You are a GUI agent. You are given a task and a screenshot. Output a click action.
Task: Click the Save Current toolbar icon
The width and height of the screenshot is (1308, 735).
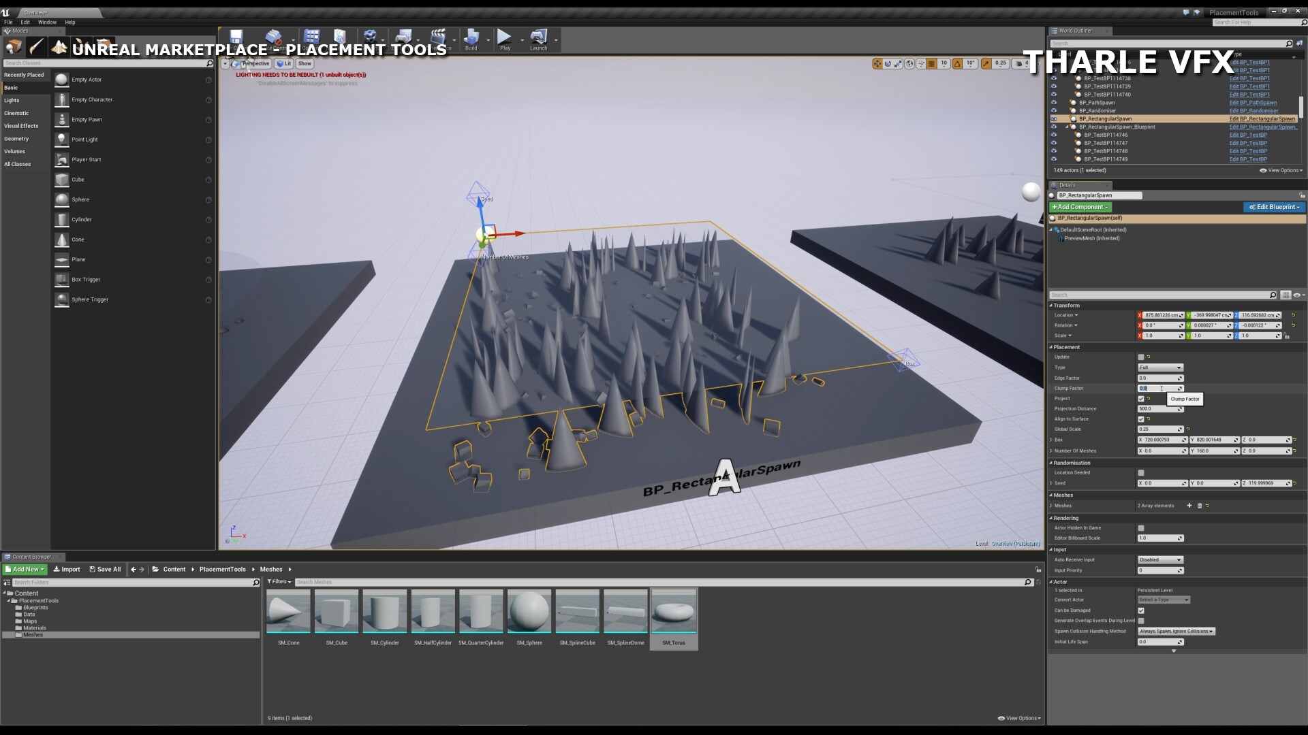[236, 38]
